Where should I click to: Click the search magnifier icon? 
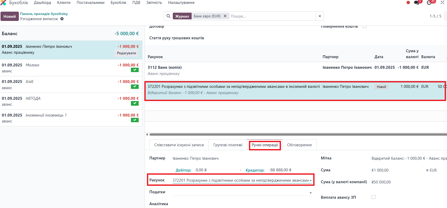pos(168,16)
